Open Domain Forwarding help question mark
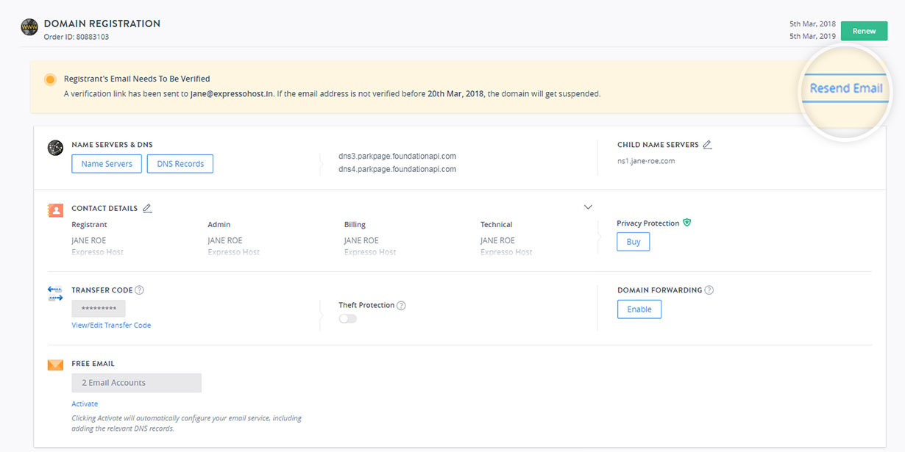Viewport: 905px width, 452px height. tap(709, 290)
